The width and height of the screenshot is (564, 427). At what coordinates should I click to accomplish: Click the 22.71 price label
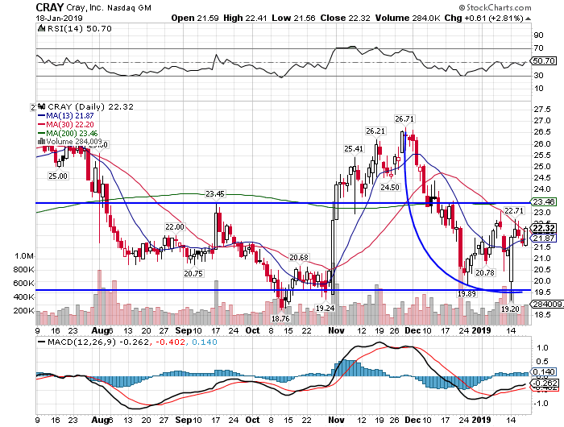pyautogui.click(x=514, y=210)
